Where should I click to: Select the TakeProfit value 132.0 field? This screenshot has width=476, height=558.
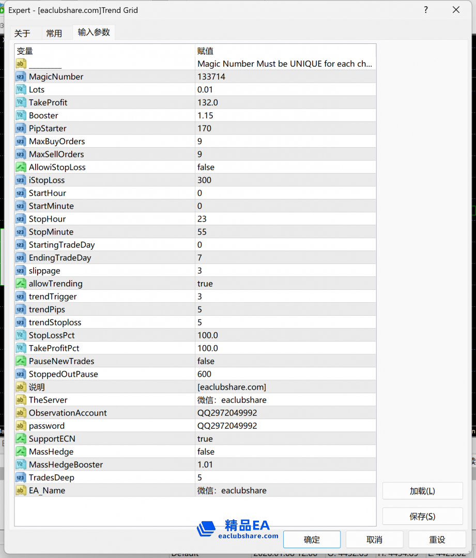[285, 102]
